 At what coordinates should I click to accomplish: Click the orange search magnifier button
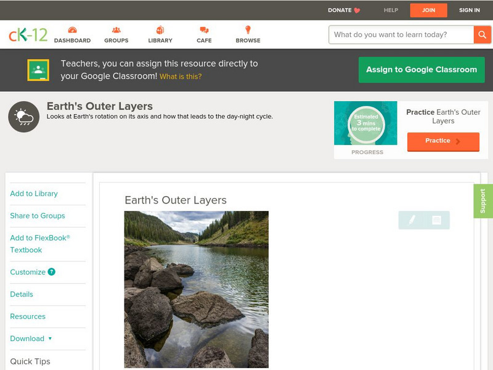coord(482,35)
